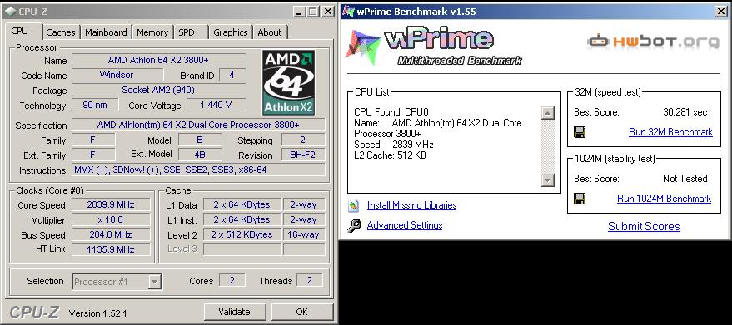This screenshot has height=325, width=732.
Task: Click the AMD Athlon 64 X2 logo
Action: pos(288,82)
